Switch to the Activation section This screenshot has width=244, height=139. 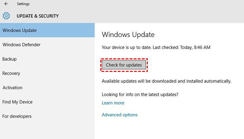[13, 87]
